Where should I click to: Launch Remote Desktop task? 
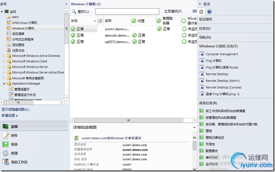[217, 74]
